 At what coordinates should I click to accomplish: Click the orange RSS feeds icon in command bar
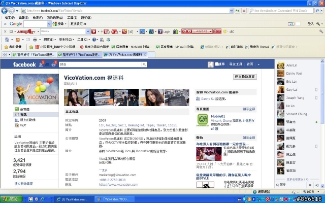point(18,40)
